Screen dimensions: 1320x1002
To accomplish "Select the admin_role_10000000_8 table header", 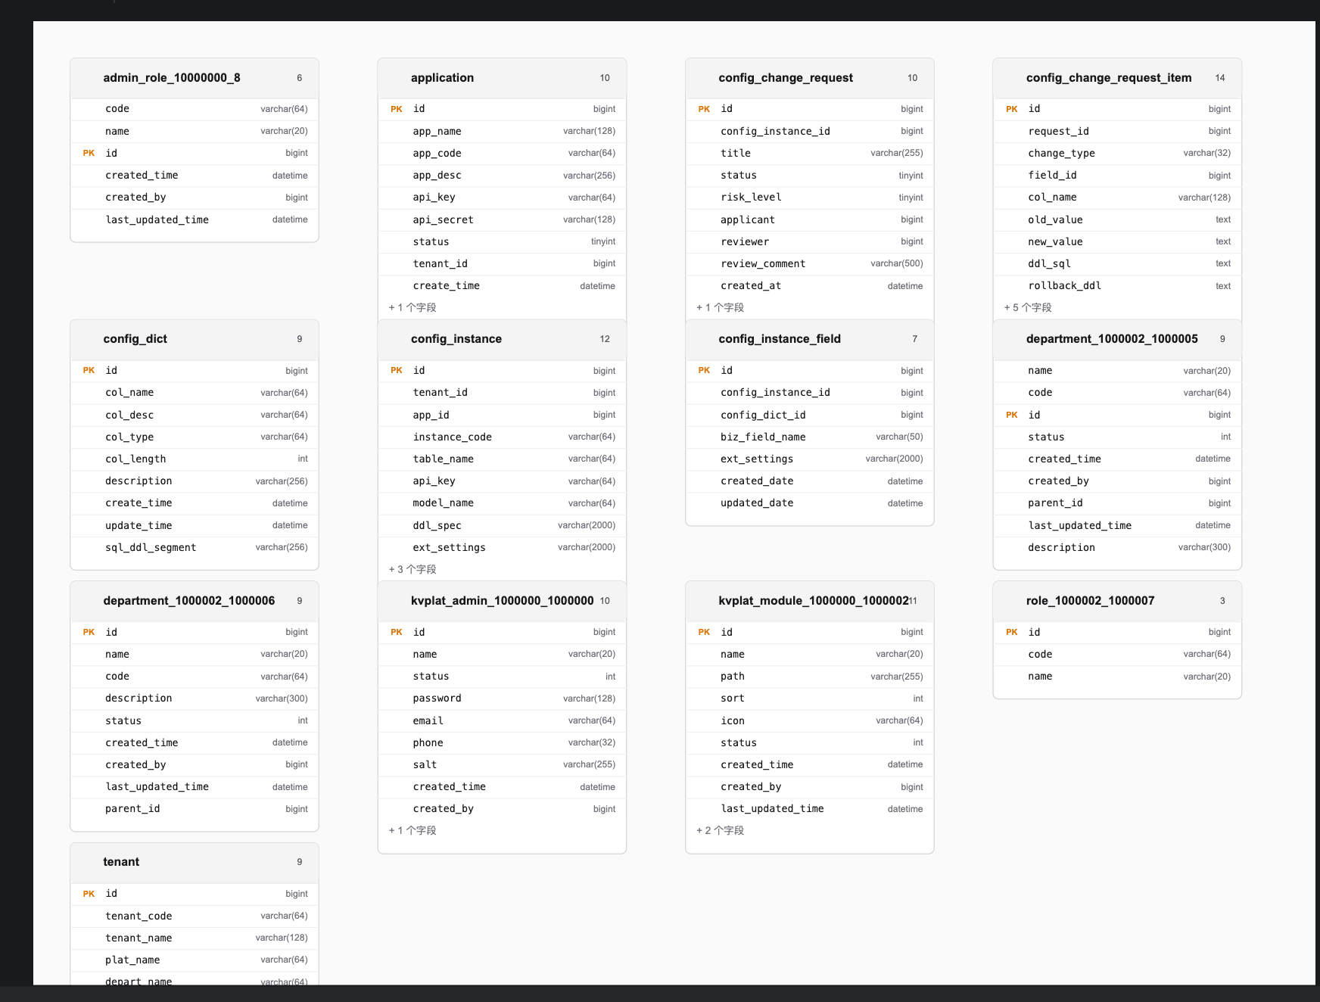I will click(195, 78).
